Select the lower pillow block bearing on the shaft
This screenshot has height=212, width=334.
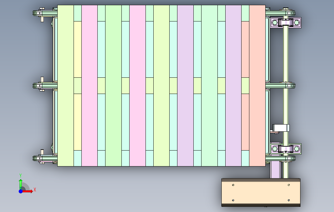pos(285,149)
